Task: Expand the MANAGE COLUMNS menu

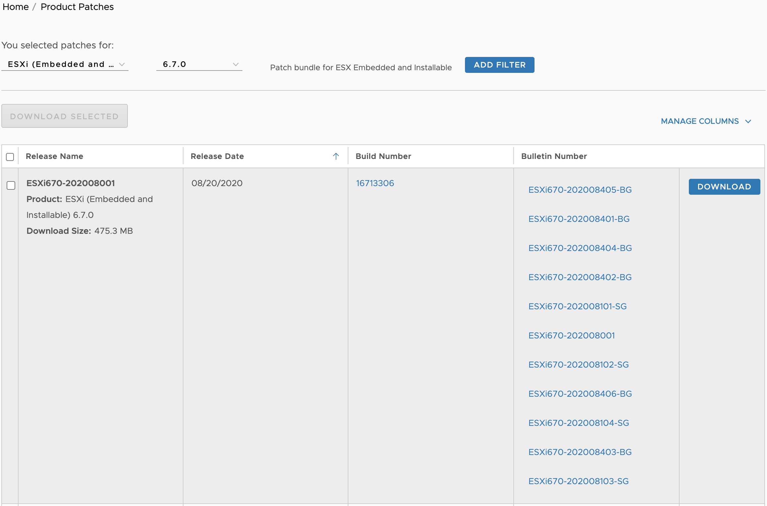Action: coord(699,121)
